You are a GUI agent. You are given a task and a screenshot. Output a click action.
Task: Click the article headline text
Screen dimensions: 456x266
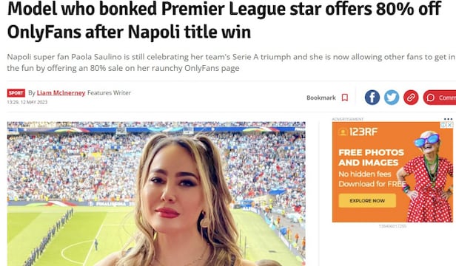[x=224, y=21]
